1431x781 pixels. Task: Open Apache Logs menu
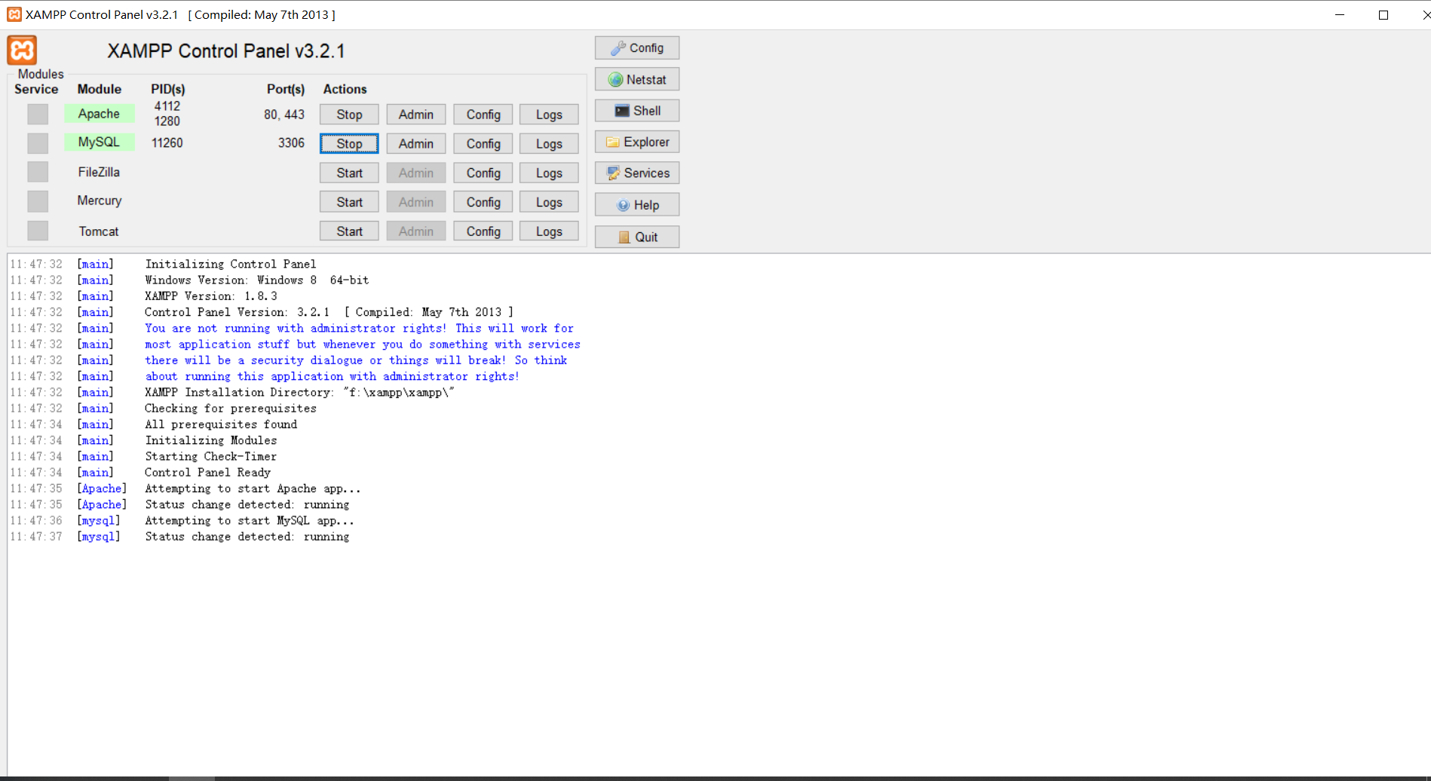(549, 115)
